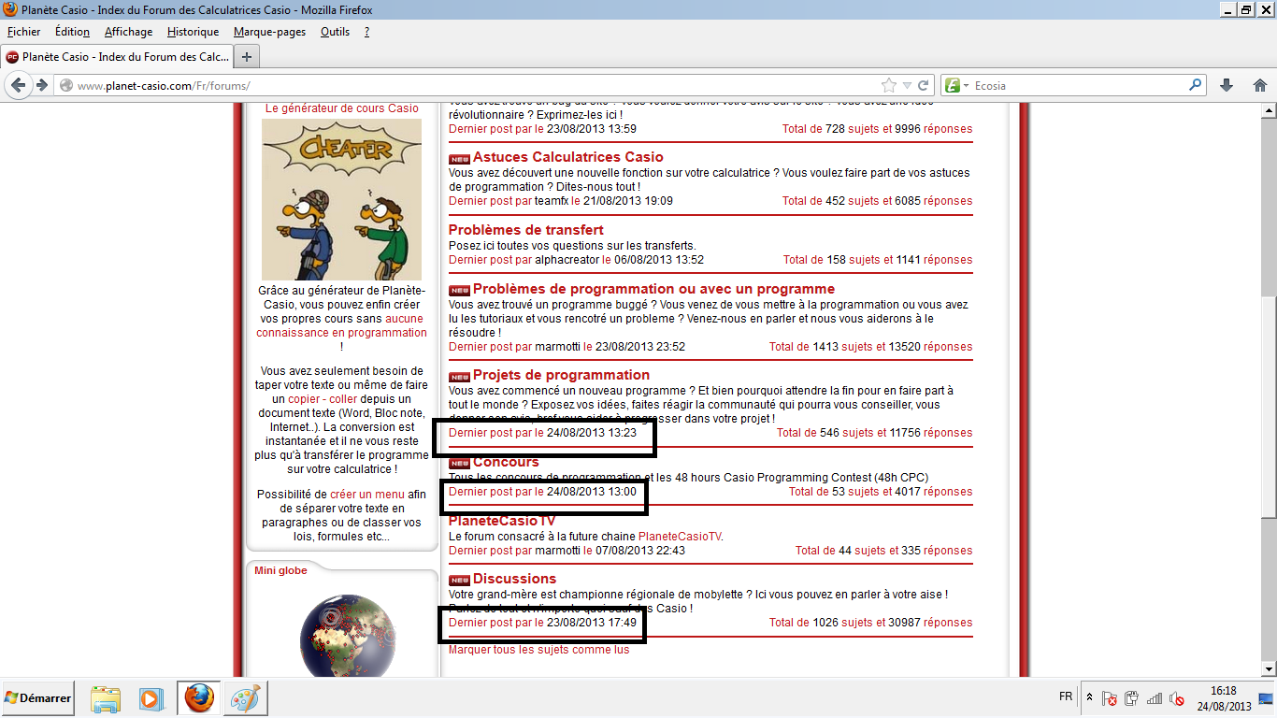Screen dimensions: 1277x718
Task: Click the Cheater cartoon image
Action: [x=341, y=199]
